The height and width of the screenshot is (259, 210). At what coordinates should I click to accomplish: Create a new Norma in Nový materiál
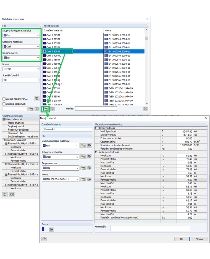[x=83, y=179]
